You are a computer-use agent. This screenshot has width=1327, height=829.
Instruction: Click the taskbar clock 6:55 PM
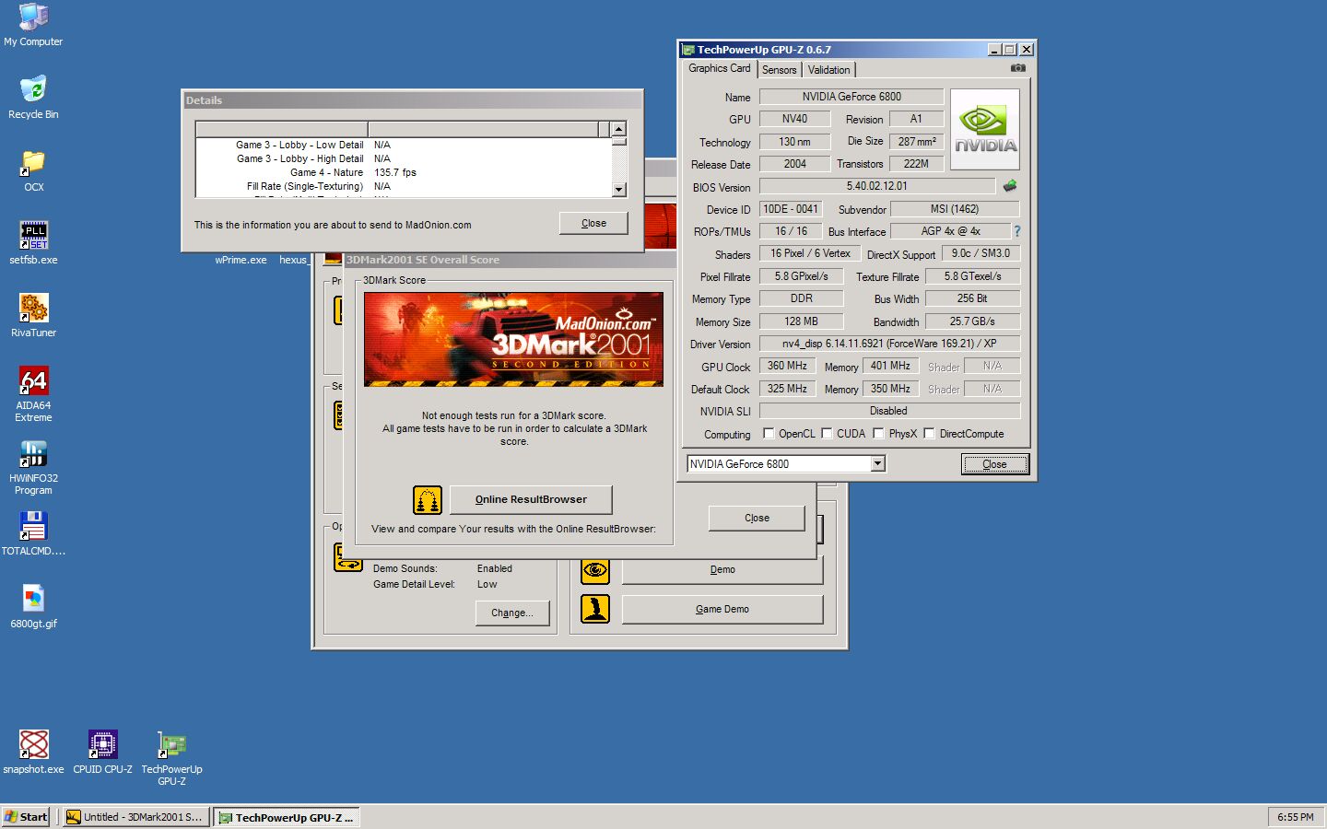coord(1296,817)
